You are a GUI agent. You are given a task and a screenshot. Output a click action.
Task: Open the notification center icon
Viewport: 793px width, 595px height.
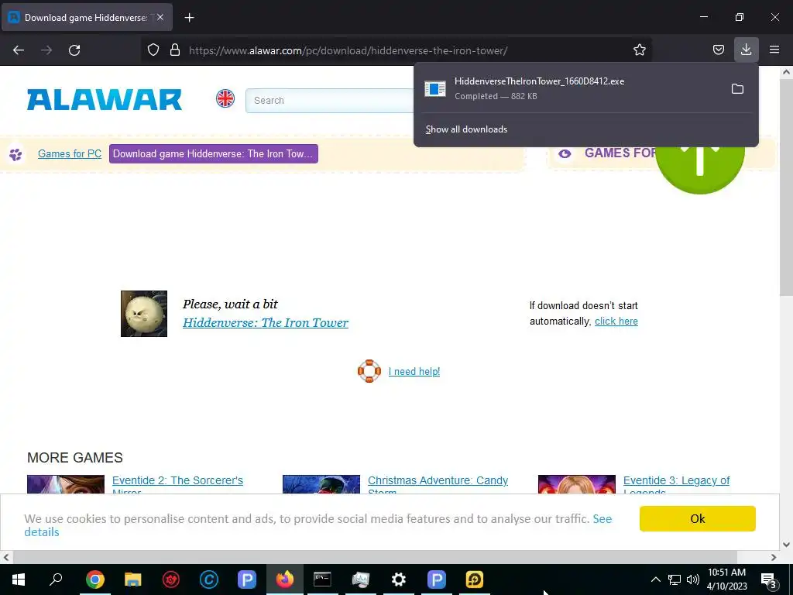pyautogui.click(x=768, y=580)
